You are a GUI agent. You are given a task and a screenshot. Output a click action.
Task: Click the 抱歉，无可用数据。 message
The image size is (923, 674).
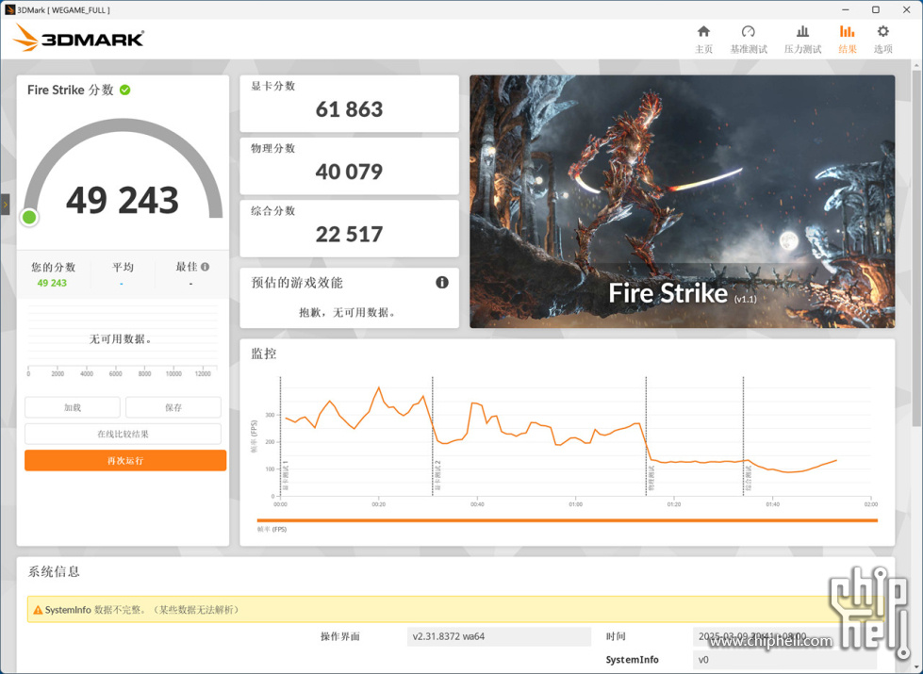[x=349, y=313]
